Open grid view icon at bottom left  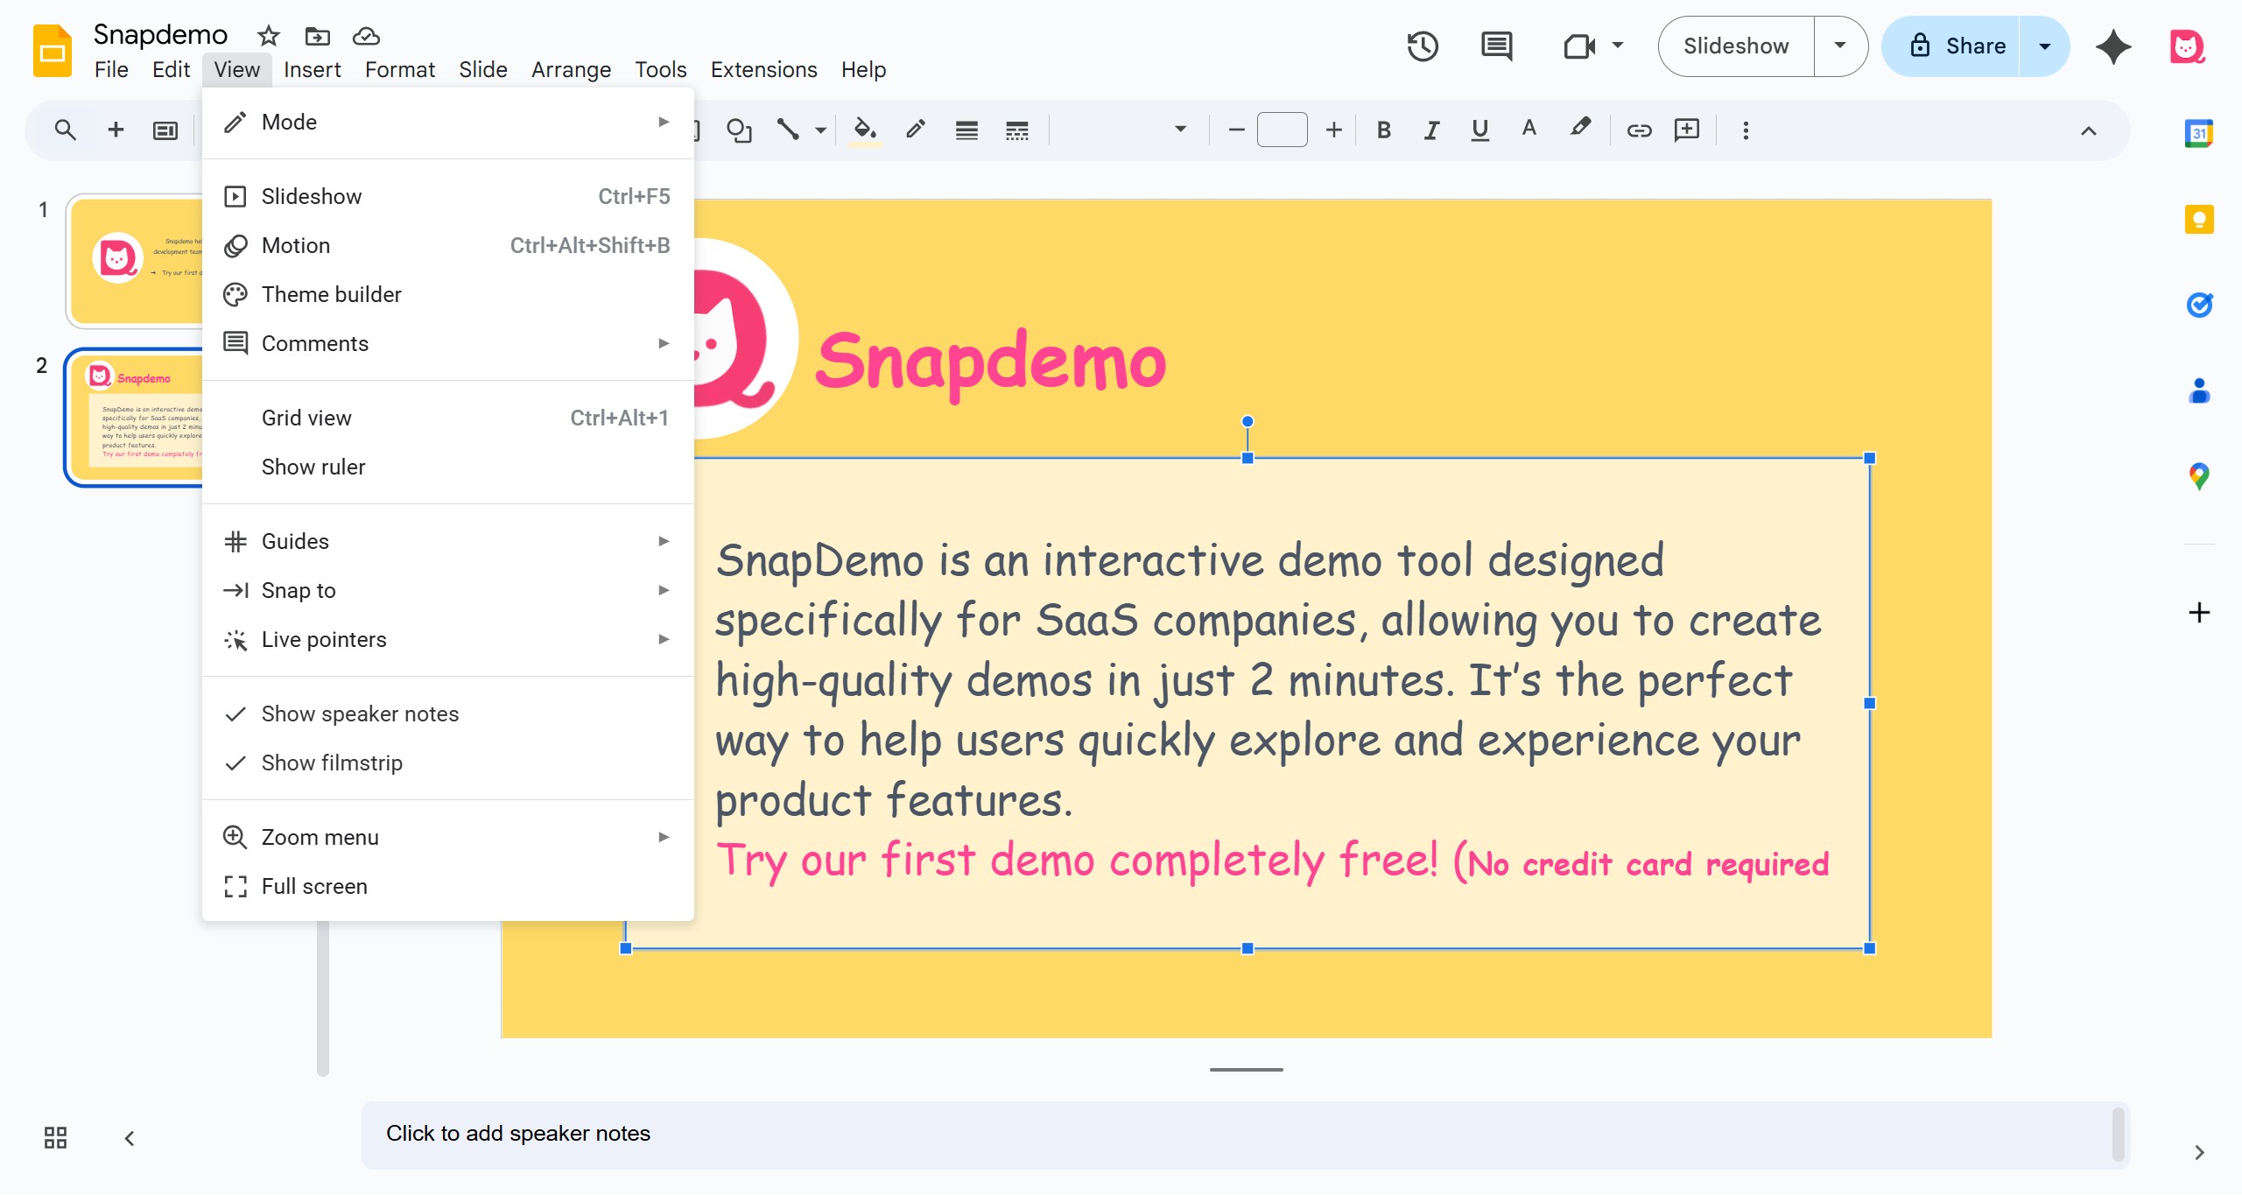[55, 1137]
